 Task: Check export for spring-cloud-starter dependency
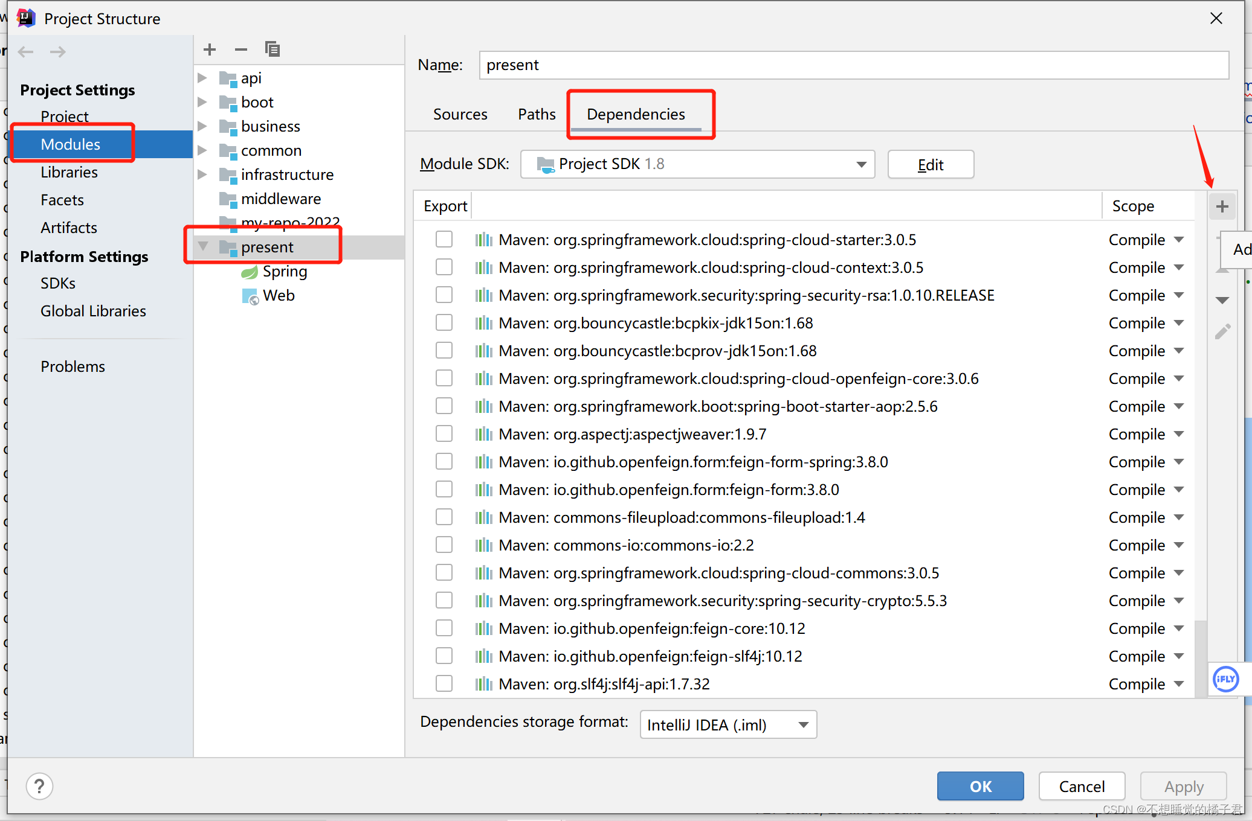(444, 240)
